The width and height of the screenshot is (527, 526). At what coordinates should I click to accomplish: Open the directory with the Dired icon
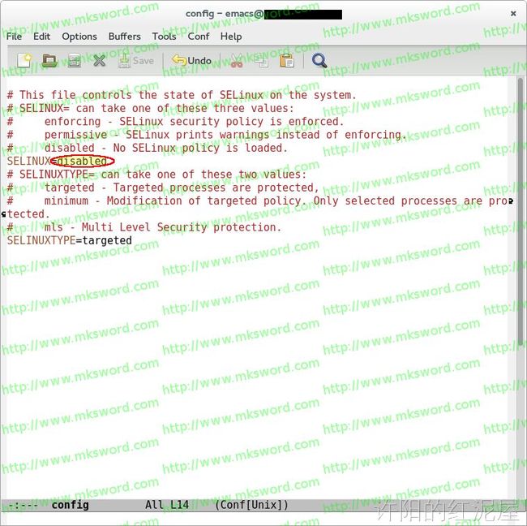(x=75, y=61)
